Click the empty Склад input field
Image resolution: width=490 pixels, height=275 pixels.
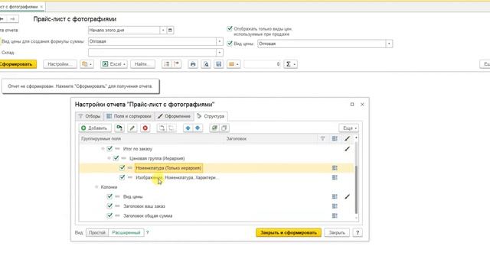(152, 53)
